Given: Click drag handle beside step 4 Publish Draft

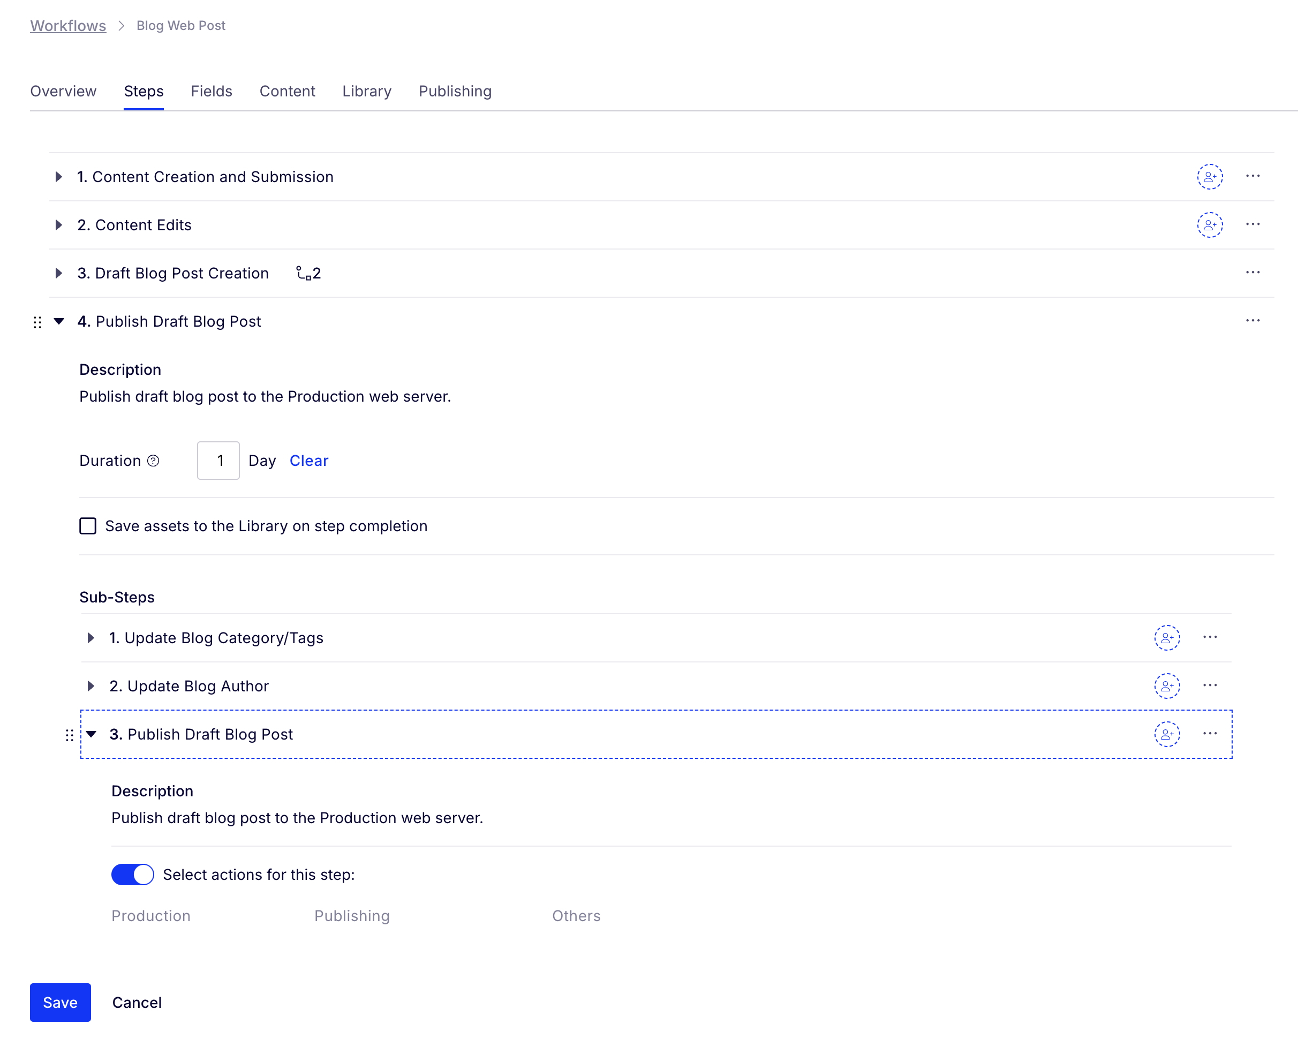Looking at the screenshot, I should [37, 322].
